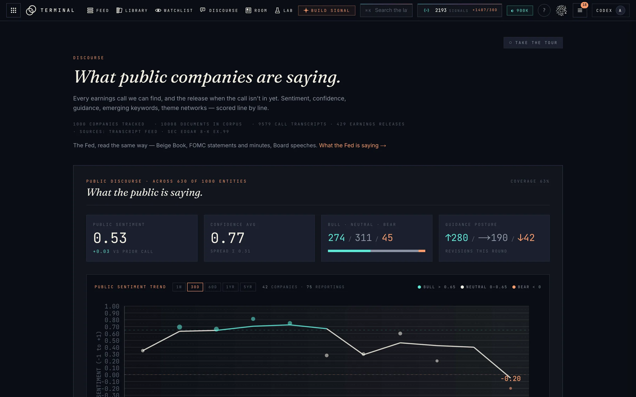Click the '429 EARNINGS RELEASES' stat text
This screenshot has width=636, height=397.
371,124
